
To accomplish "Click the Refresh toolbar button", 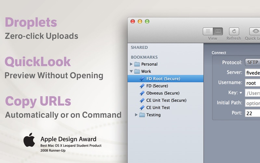I will pyautogui.click(x=234, y=31).
